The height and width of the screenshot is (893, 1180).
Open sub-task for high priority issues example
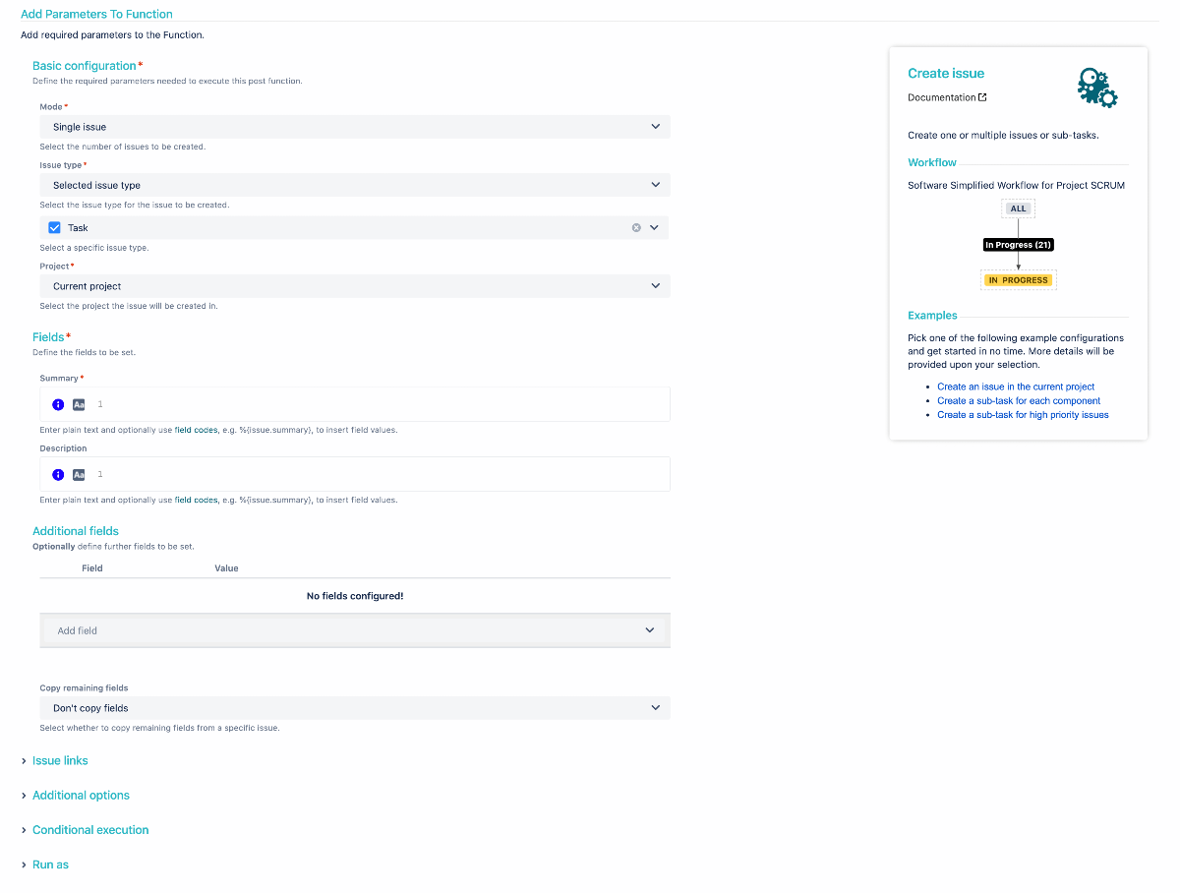point(1023,415)
